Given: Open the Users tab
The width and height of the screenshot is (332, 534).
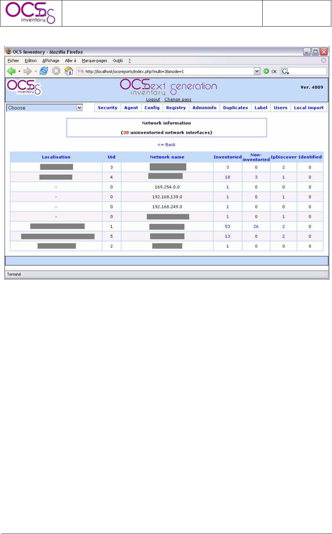Looking at the screenshot, I should (x=281, y=108).
